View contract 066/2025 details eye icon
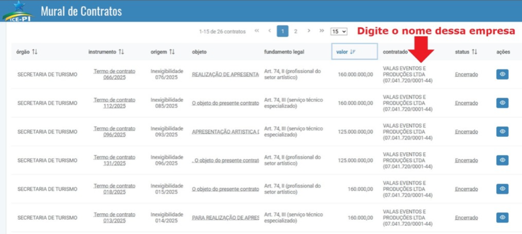Image resolution: width=522 pixels, height=234 pixels. [x=502, y=75]
